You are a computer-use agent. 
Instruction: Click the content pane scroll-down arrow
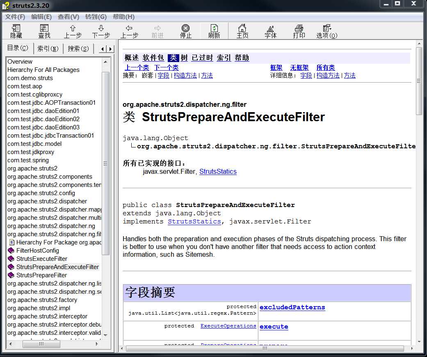pyautogui.click(x=419, y=341)
